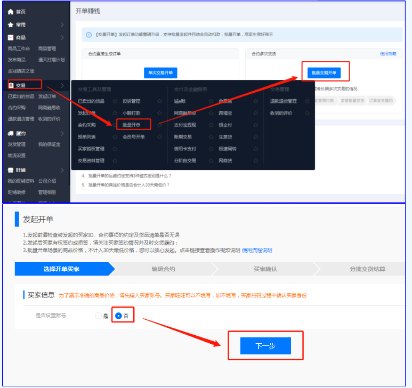Favorite 投诉管理 with its star icon

coord(159,101)
